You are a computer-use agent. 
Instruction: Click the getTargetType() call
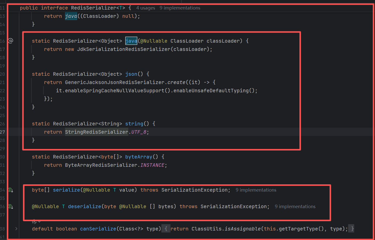[x=298, y=229]
